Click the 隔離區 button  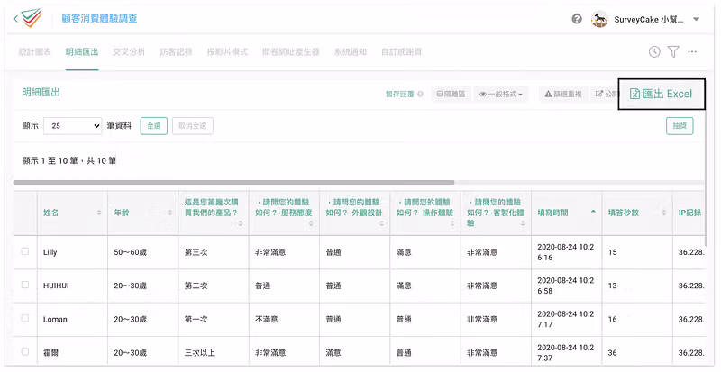point(451,94)
